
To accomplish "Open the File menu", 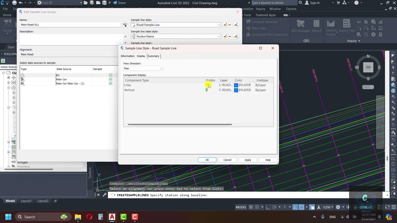I will click(x=5, y=9).
